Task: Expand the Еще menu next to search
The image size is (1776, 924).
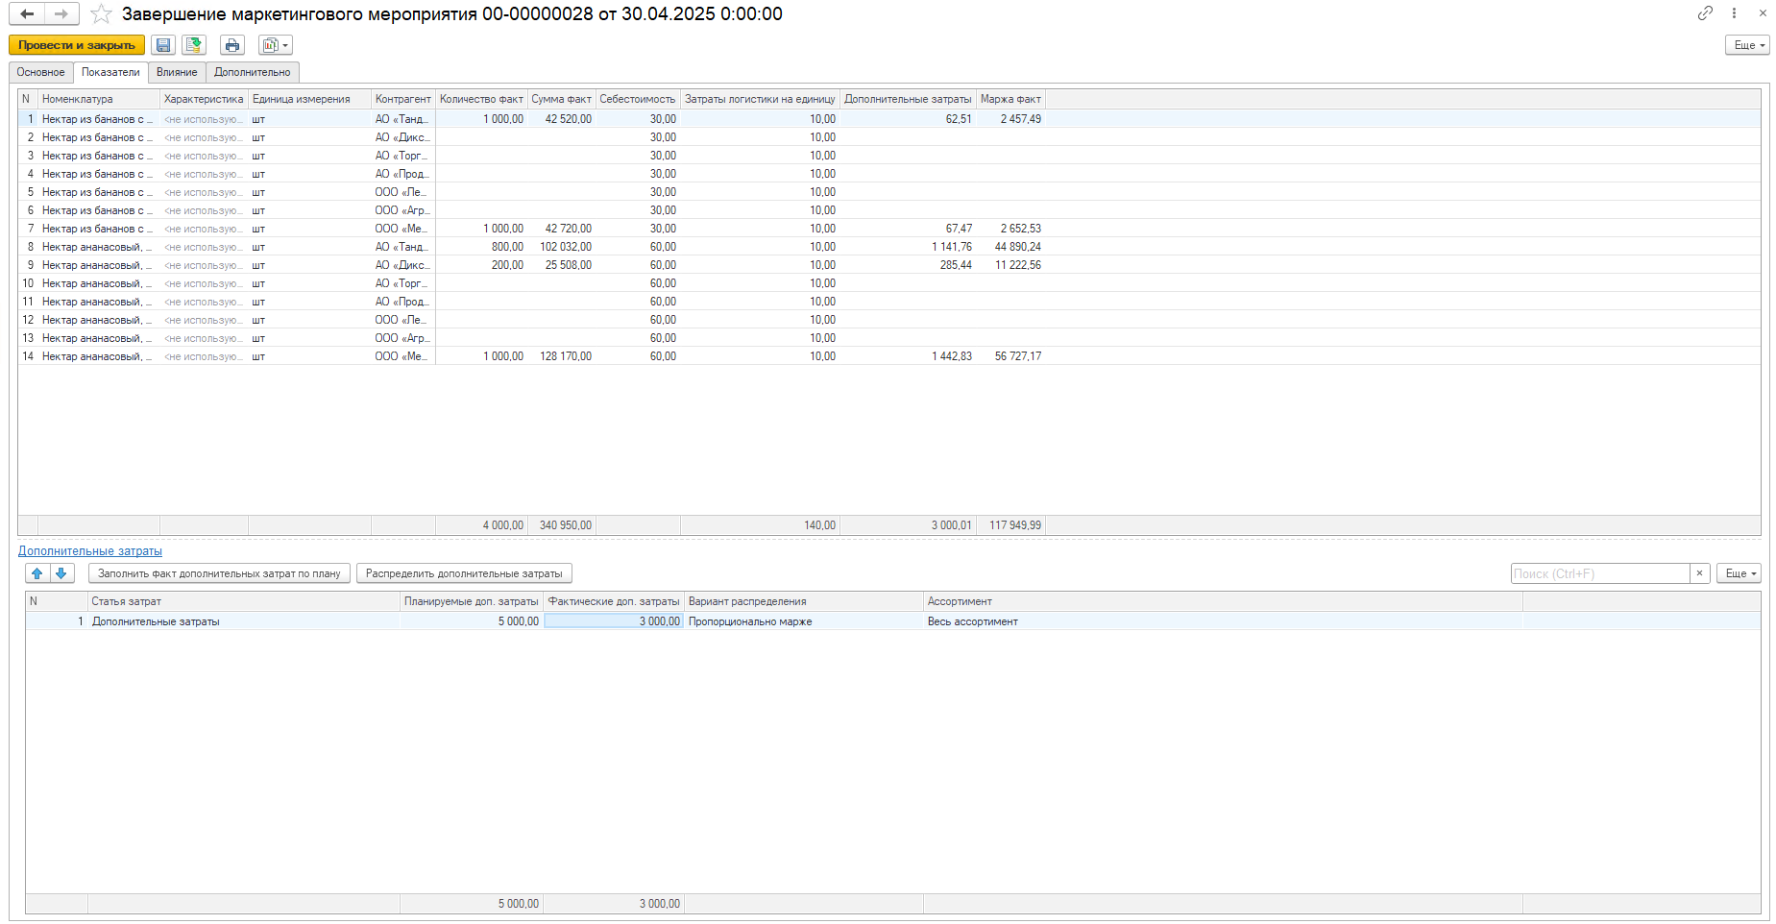Action: pos(1739,573)
